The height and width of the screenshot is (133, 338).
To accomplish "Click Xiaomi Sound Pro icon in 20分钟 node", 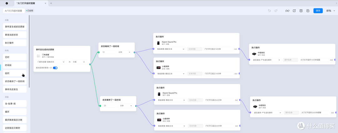I will pos(159,94).
